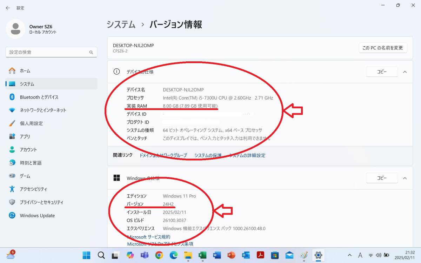Open System protection (システムの保護) link

click(x=208, y=155)
